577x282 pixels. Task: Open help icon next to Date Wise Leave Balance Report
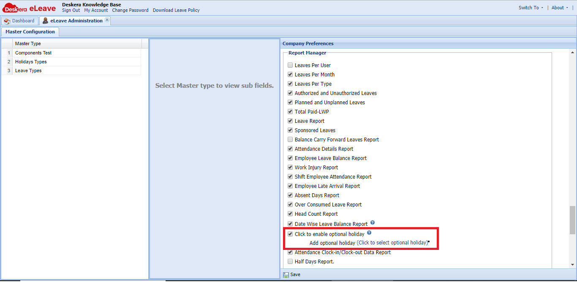373,222
